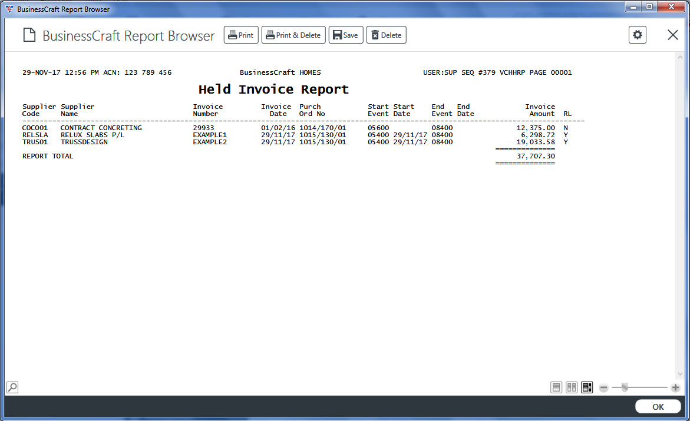Click invoice amount 19,033.58
Viewport: 690px width, 421px height.
point(536,142)
